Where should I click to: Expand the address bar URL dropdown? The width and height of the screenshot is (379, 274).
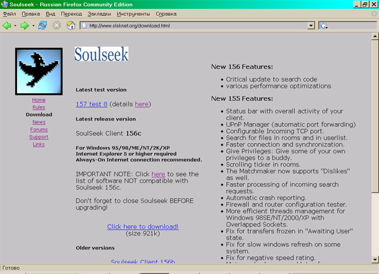pyautogui.click(x=311, y=25)
